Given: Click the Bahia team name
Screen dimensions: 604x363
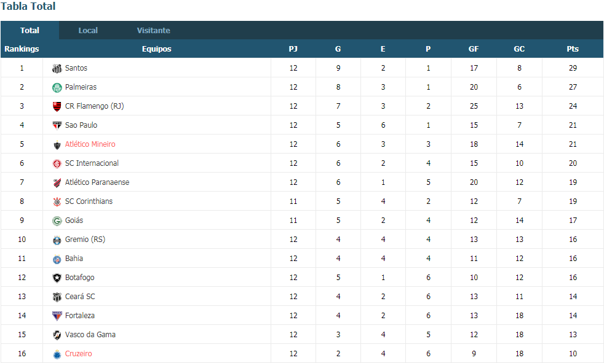Looking at the screenshot, I should point(74,259).
